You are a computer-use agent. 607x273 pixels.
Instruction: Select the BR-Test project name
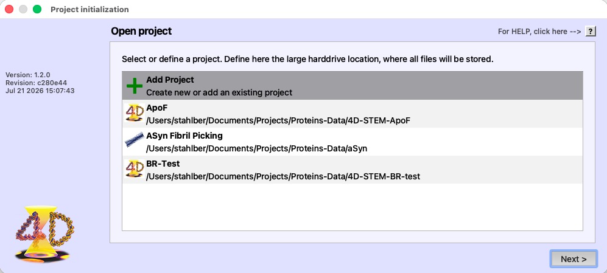163,164
